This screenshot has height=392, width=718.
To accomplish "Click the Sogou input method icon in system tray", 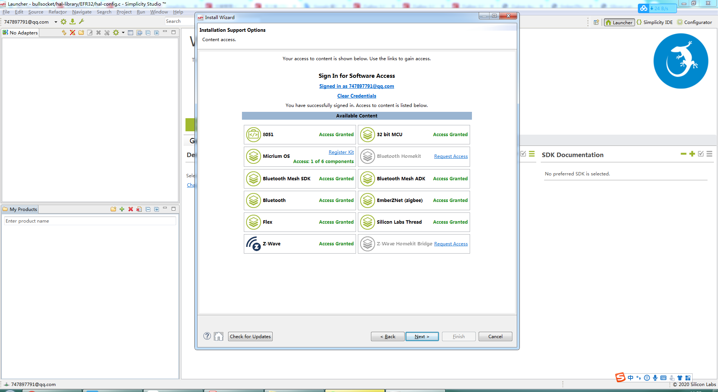I will coord(620,377).
